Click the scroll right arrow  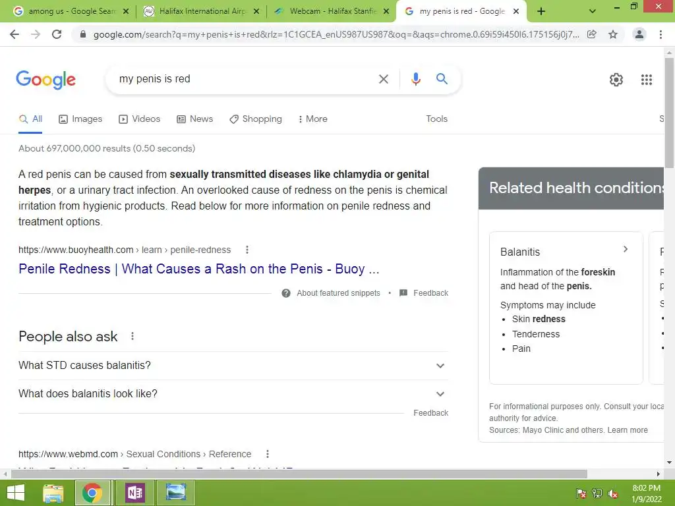pyautogui.click(x=659, y=474)
